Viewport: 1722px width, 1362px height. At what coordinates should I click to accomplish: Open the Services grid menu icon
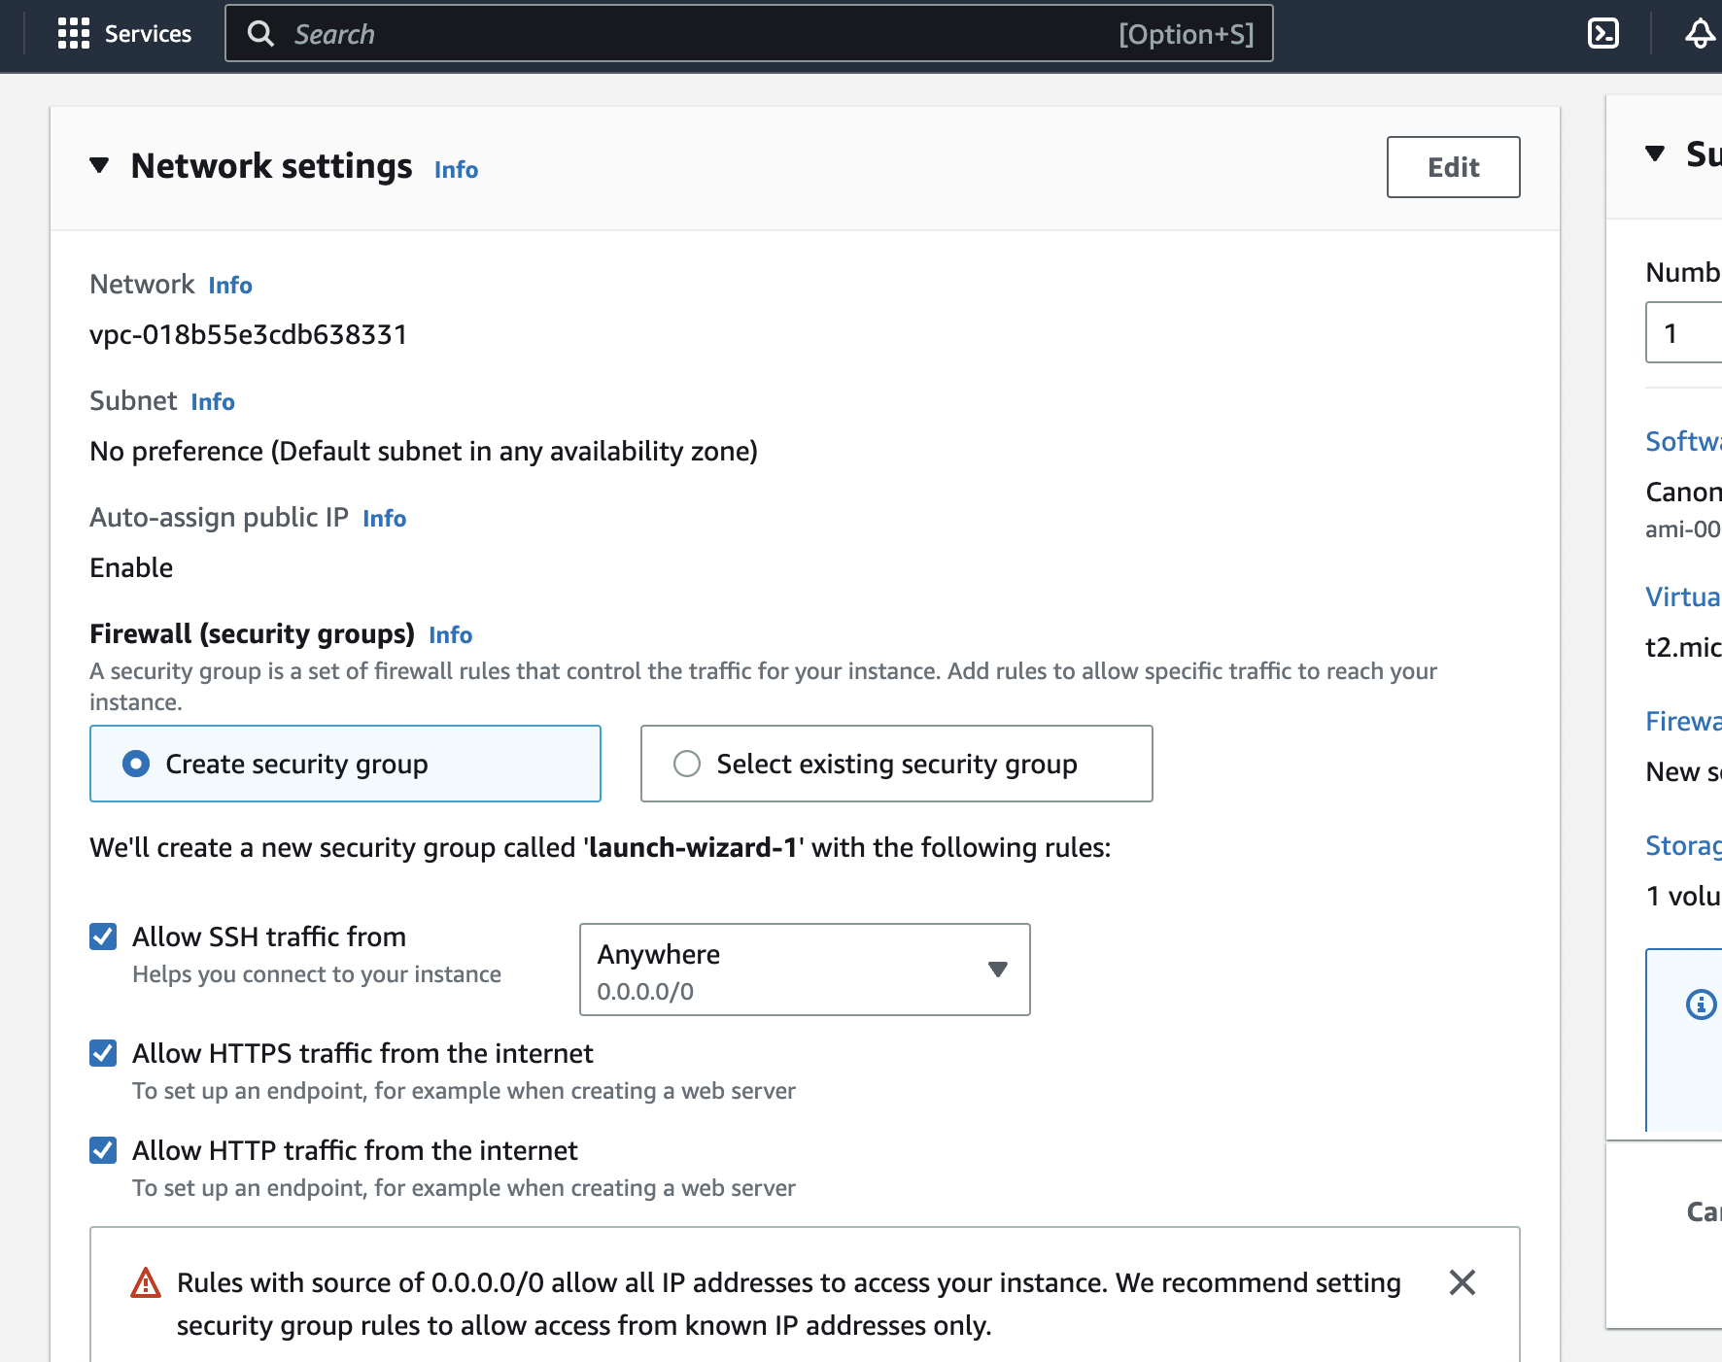74,34
